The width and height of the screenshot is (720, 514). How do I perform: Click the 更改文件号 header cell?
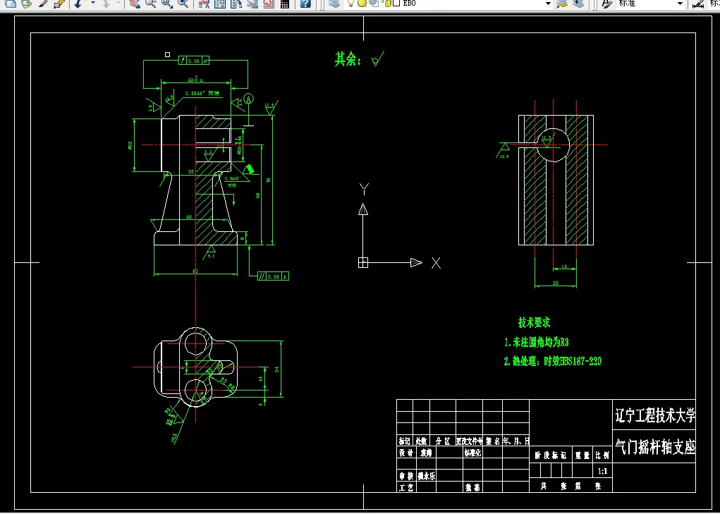tap(469, 441)
